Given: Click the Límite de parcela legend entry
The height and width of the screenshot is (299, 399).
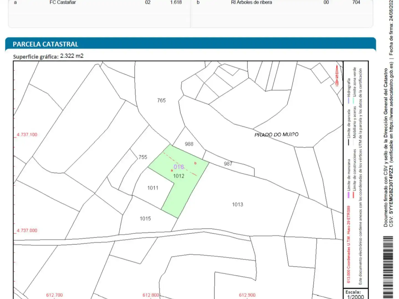Looking at the screenshot, I should (349, 127).
